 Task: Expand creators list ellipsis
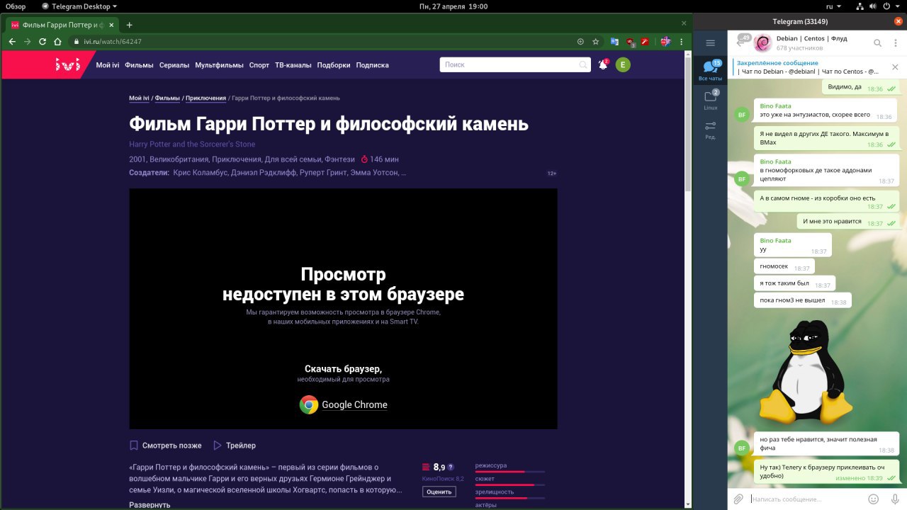click(403, 172)
